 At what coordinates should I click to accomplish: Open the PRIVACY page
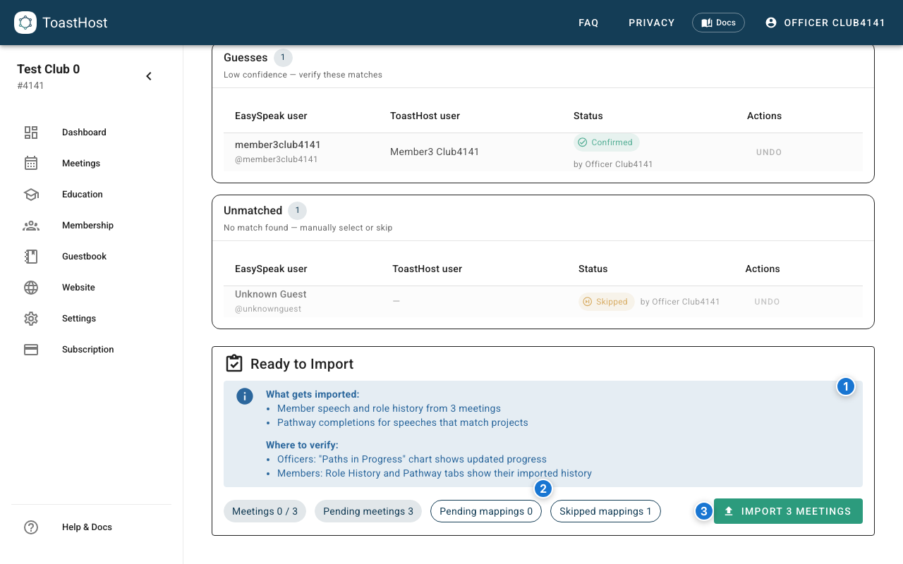point(651,22)
